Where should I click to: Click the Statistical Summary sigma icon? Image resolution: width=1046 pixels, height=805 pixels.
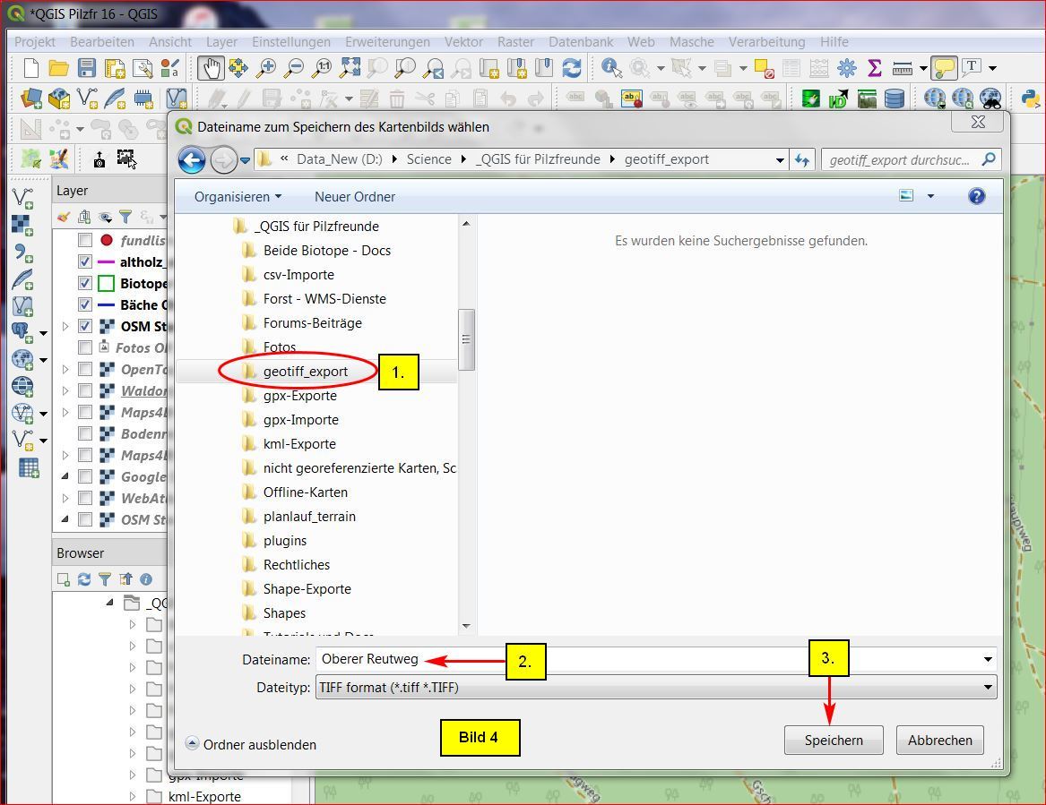click(874, 68)
